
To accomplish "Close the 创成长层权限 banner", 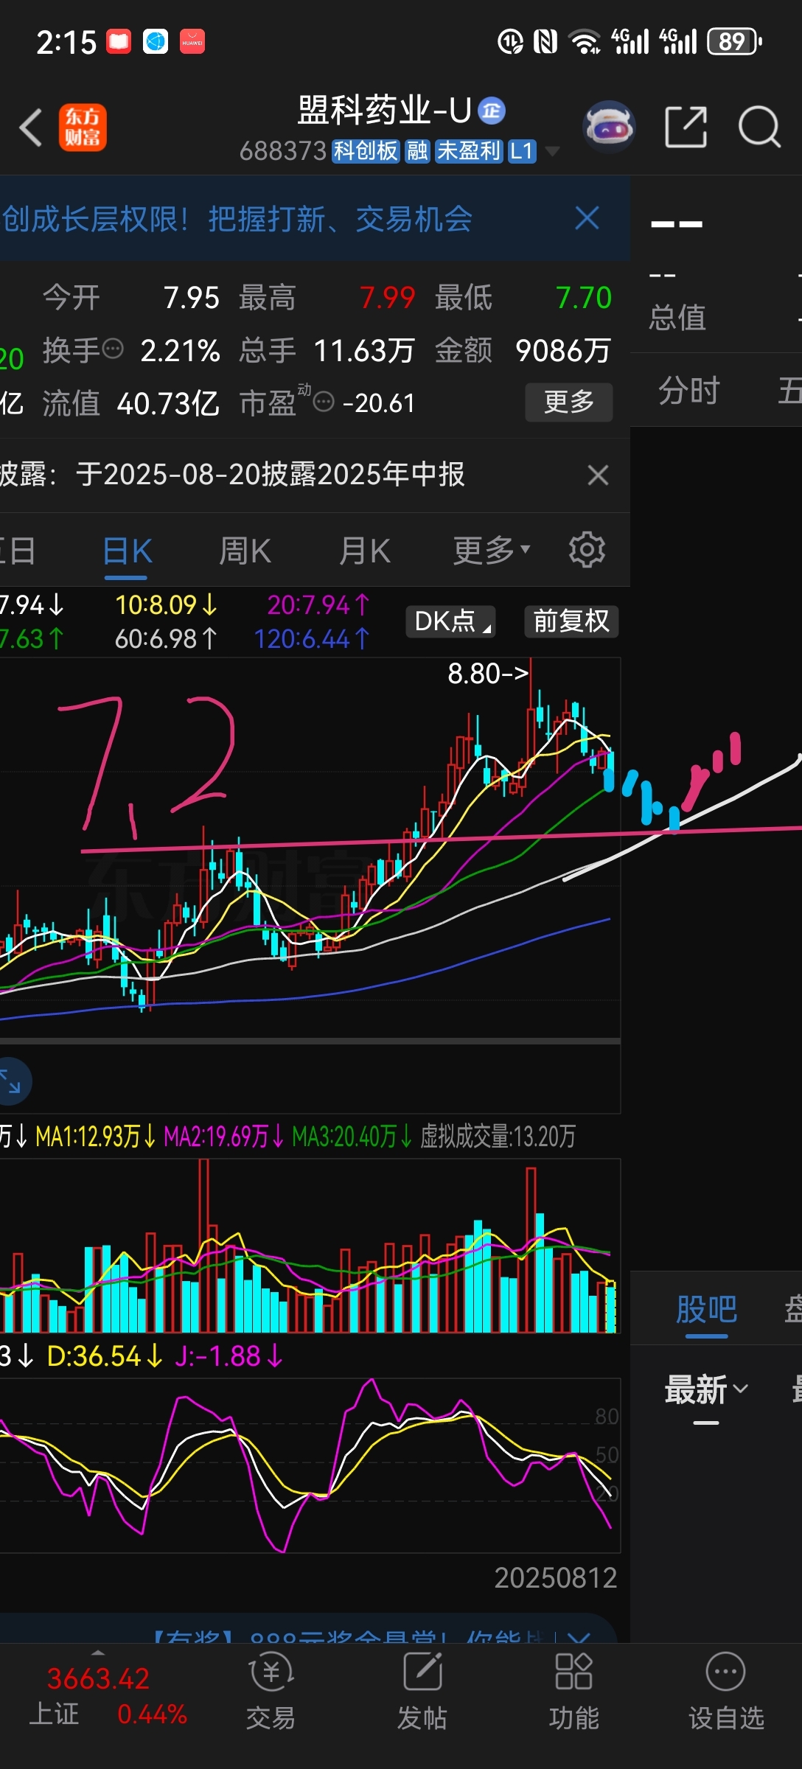I will [x=587, y=218].
